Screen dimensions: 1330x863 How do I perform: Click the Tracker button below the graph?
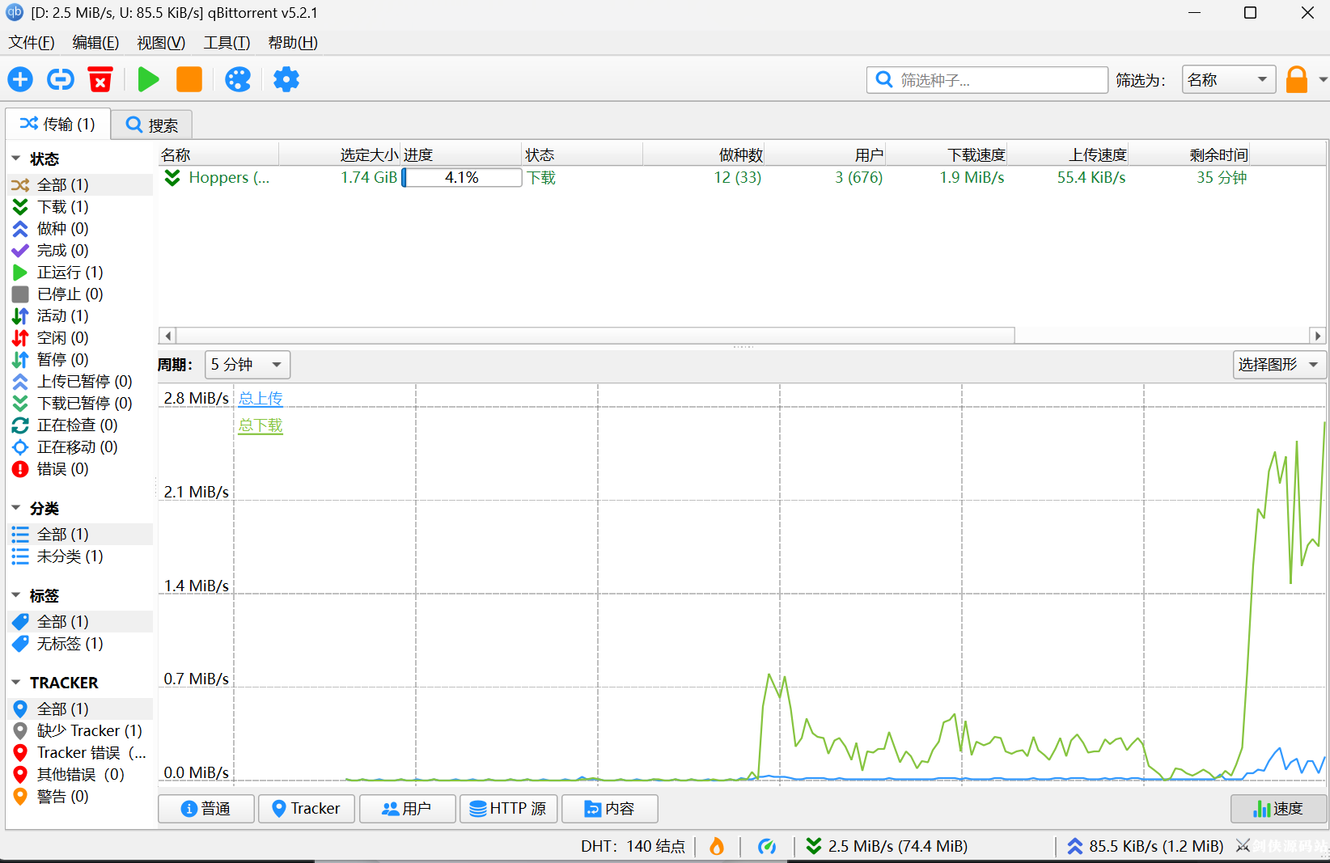(306, 809)
